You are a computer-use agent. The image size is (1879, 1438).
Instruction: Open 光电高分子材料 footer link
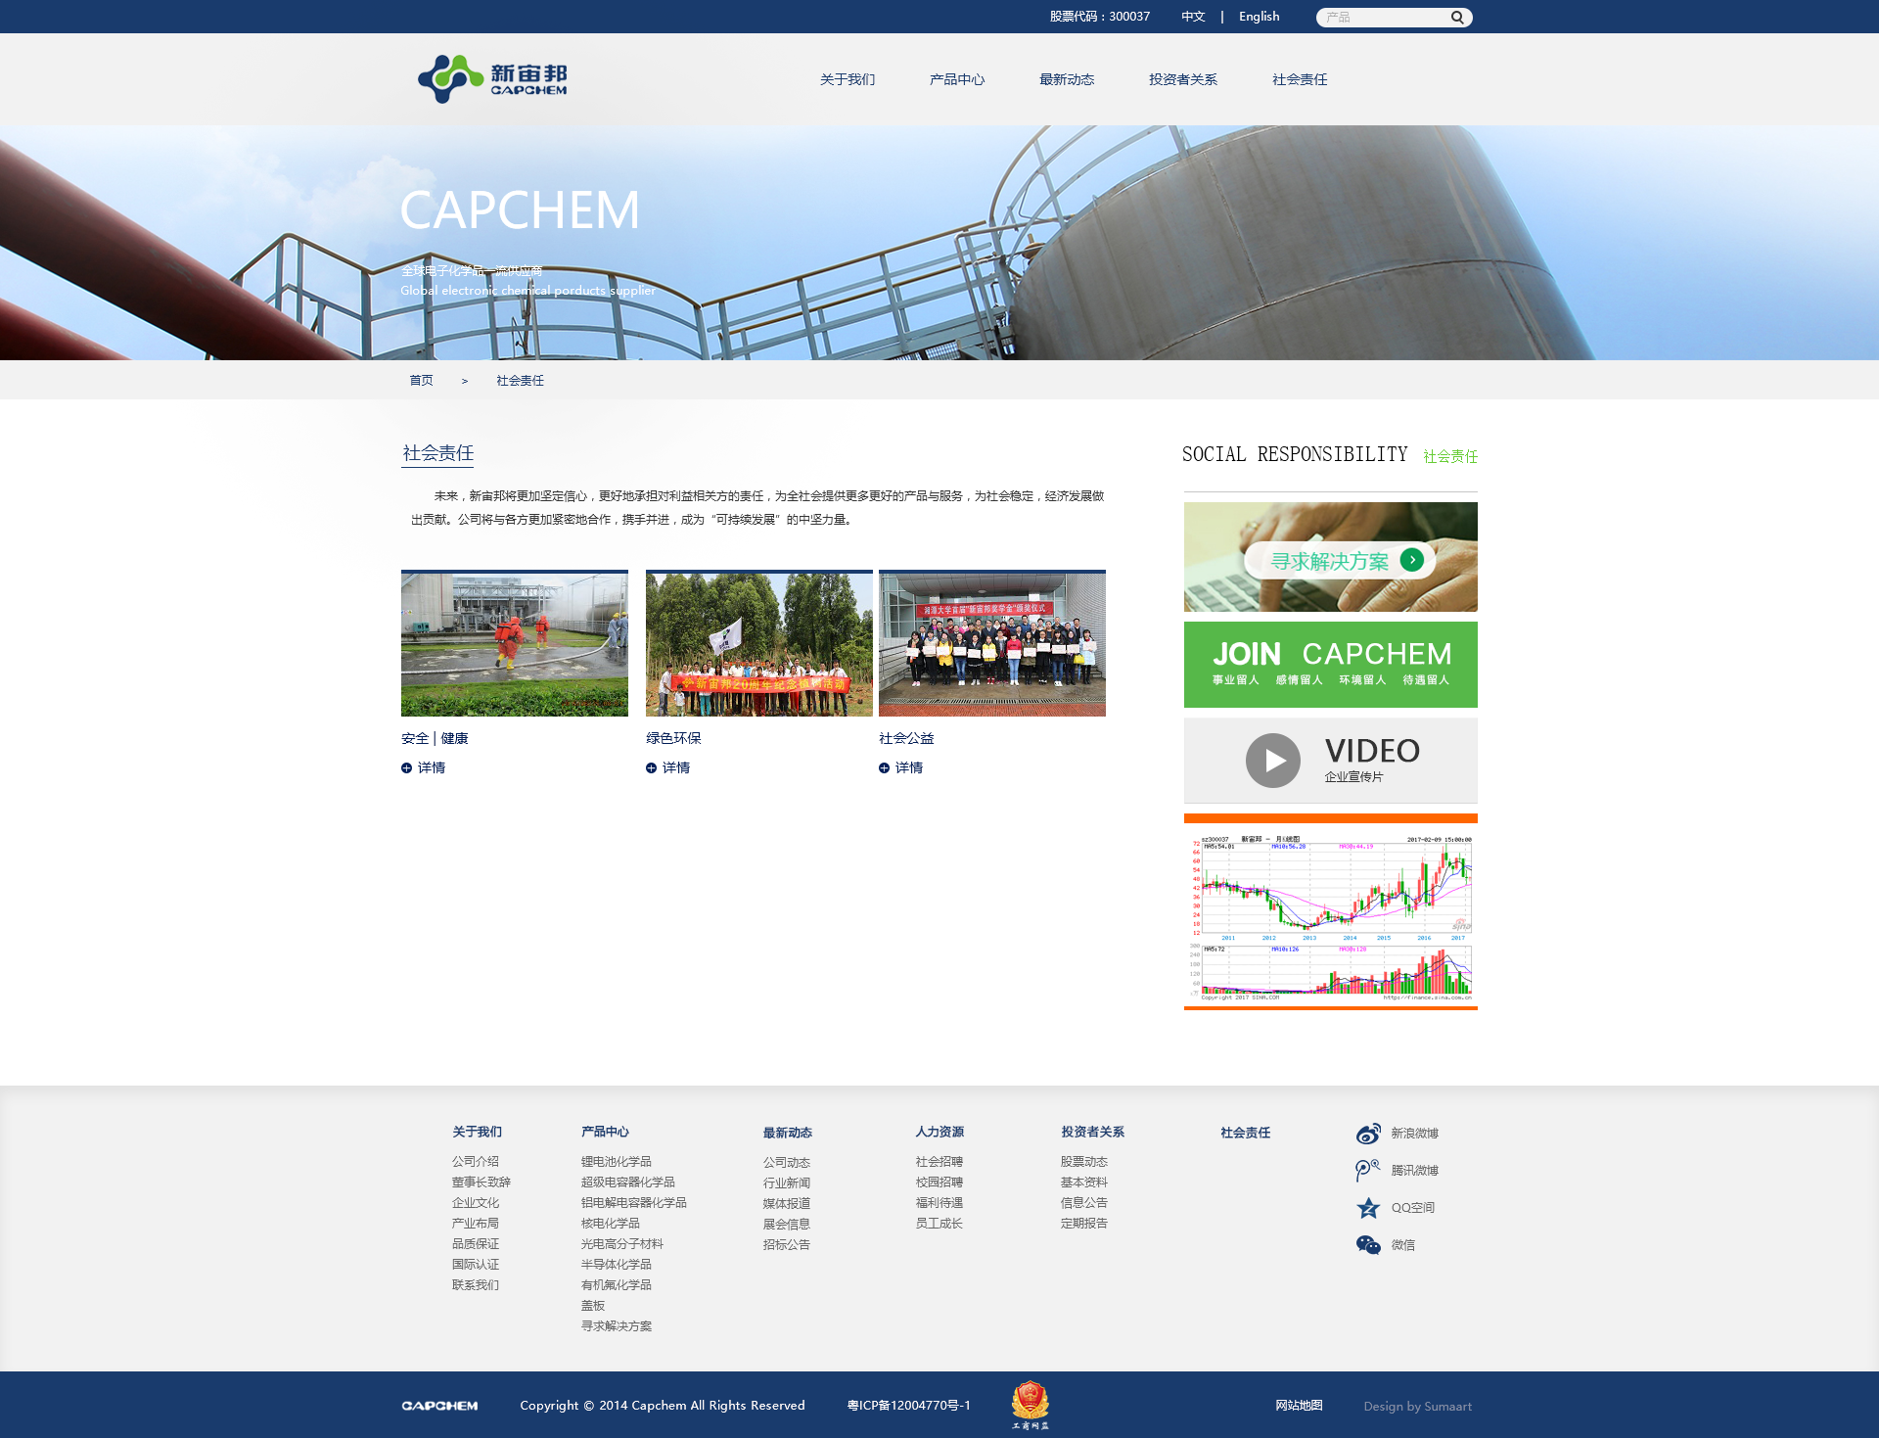click(622, 1244)
